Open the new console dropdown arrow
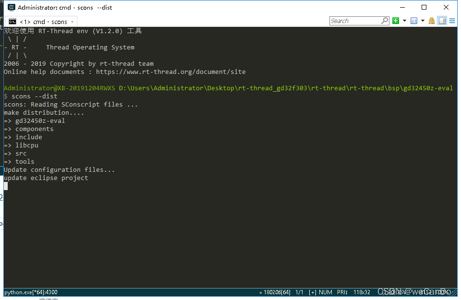461x300 pixels. [x=404, y=21]
